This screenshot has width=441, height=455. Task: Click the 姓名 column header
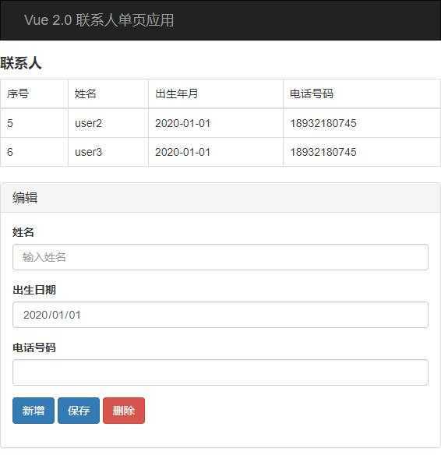(108, 93)
